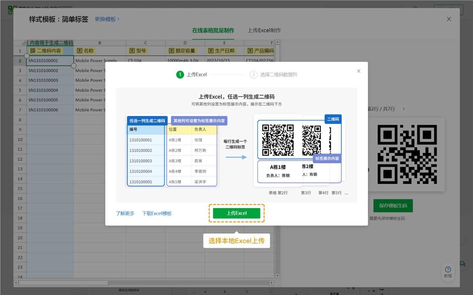Select the 在线表格批量制作 tab

coord(213,30)
